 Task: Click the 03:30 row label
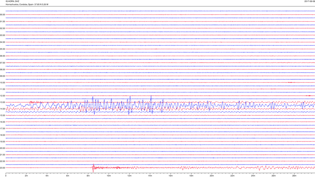[x=2, y=35]
